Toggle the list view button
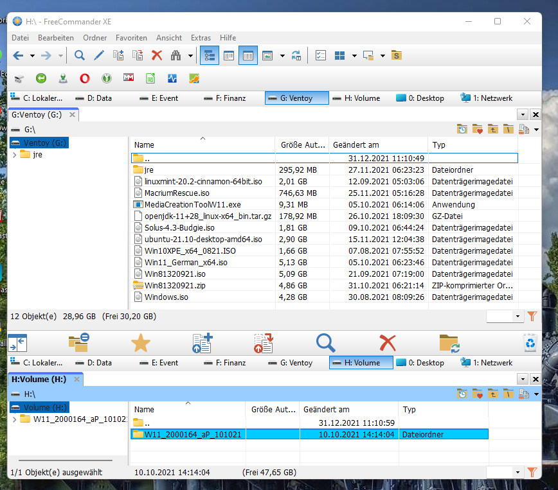This screenshot has width=558, height=490. coord(229,56)
